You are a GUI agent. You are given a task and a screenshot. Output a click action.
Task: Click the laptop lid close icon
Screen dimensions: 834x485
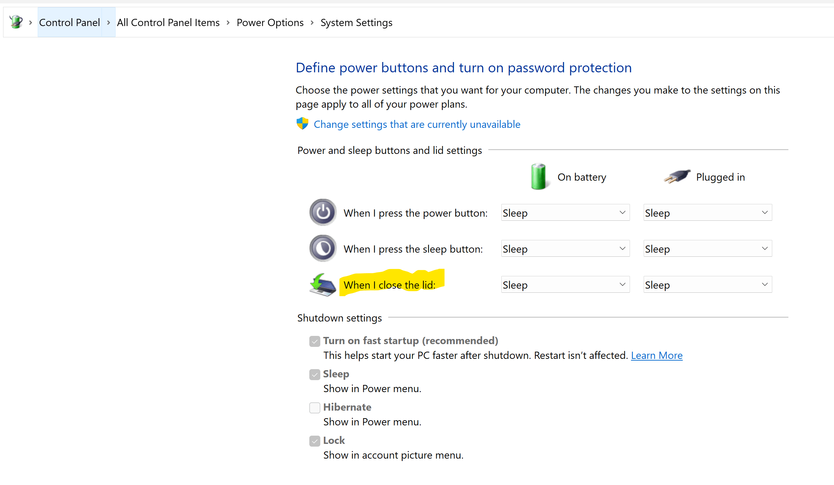323,284
